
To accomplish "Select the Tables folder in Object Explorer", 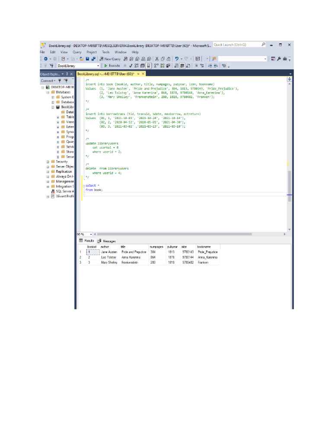I will pos(67,117).
